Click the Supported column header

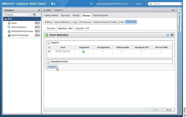84,47
